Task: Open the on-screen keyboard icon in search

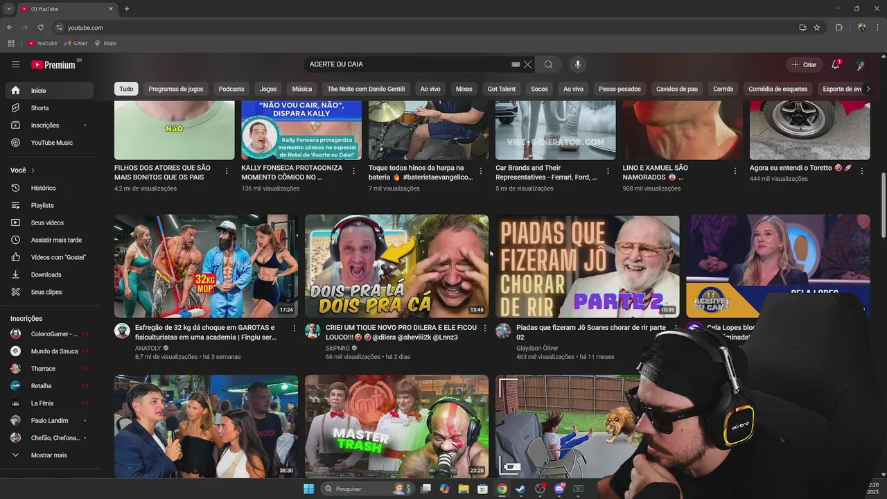Action: [516, 64]
